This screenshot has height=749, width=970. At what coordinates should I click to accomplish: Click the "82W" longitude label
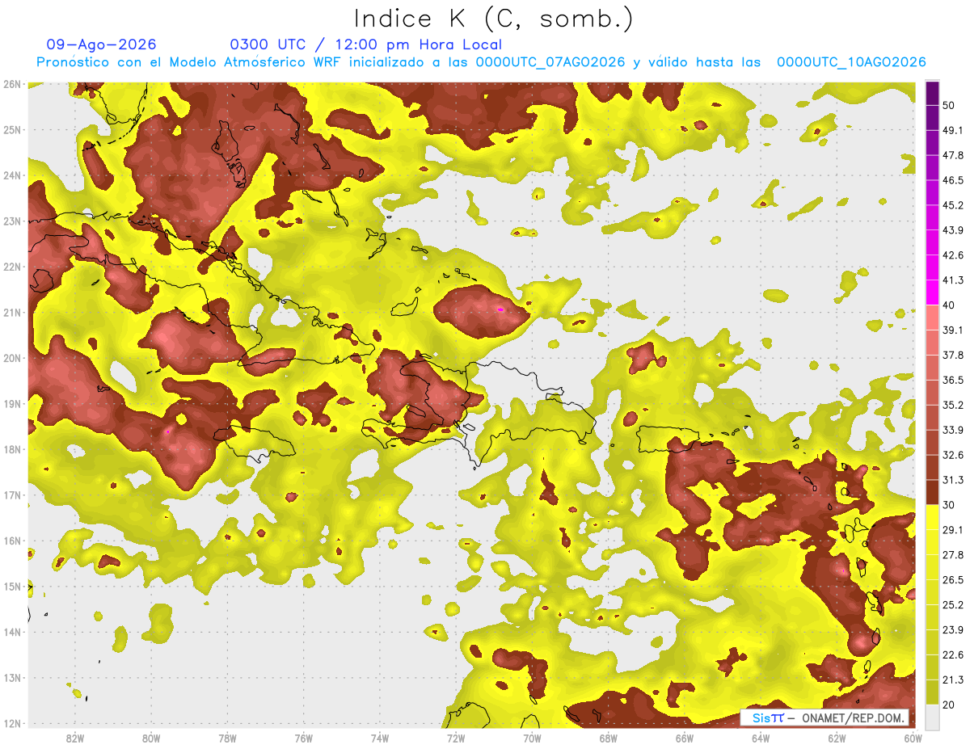[74, 738]
